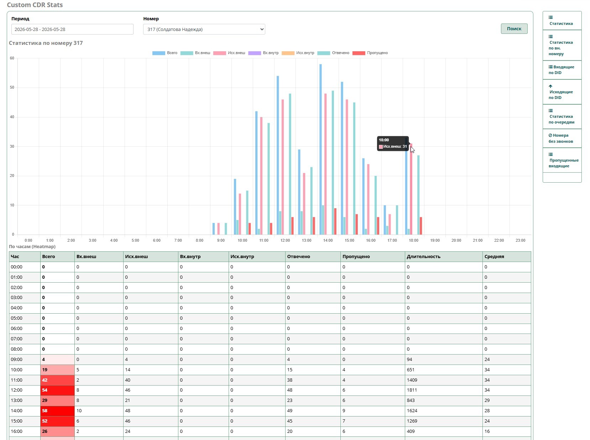Toggle Всего series in chart legend
Viewport: 590px width, 440px height.
coord(165,53)
